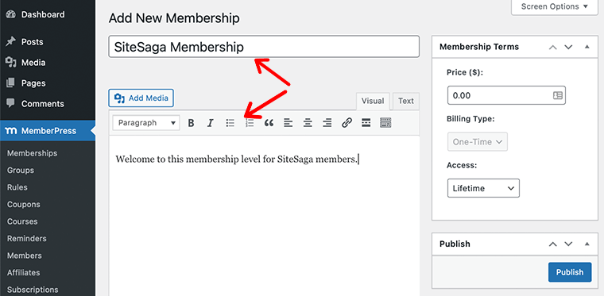Switch to the Text editor tab
The height and width of the screenshot is (296, 604).
coord(406,101)
